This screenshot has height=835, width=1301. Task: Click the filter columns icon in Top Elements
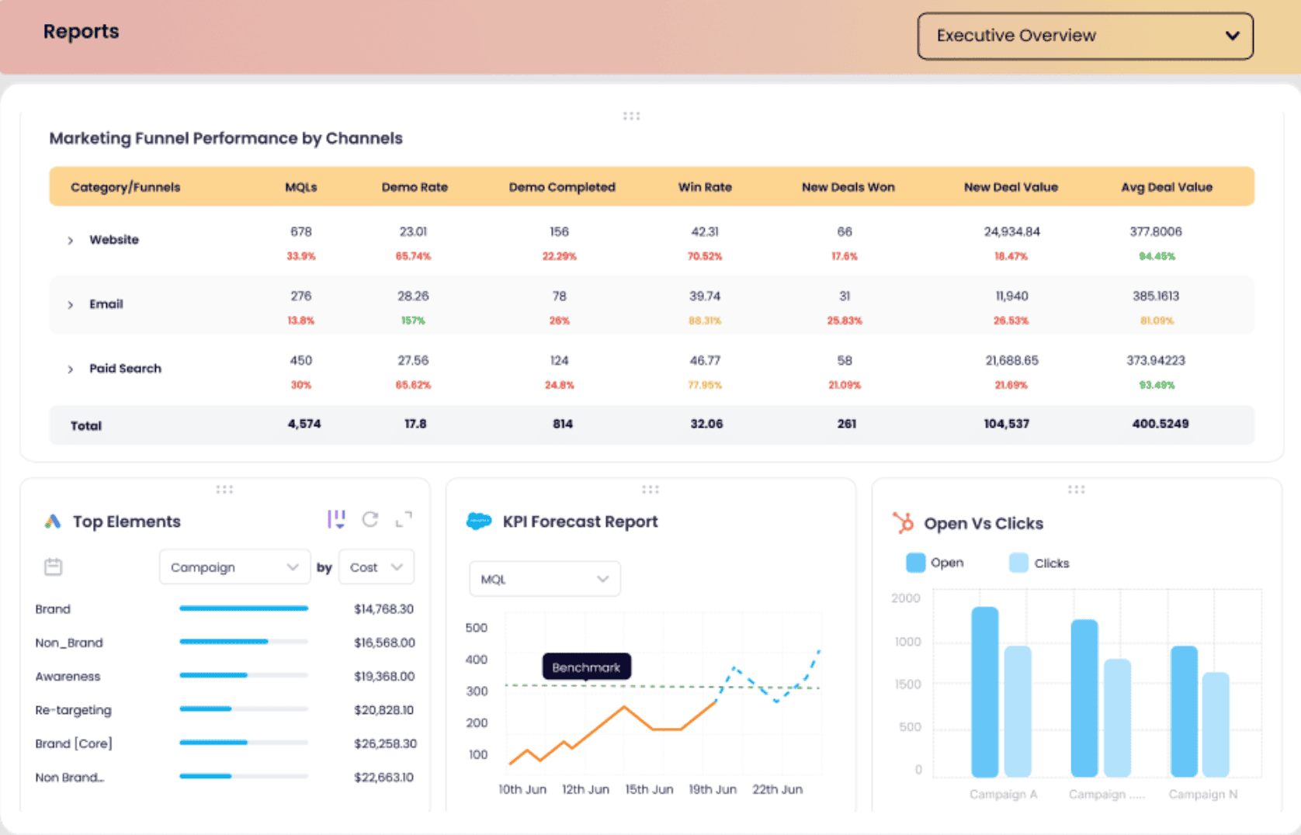[x=336, y=519]
